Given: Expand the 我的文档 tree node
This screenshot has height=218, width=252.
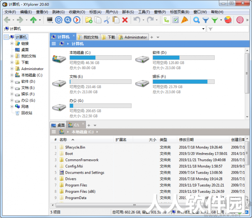Looking at the screenshot, I should point(12,56).
